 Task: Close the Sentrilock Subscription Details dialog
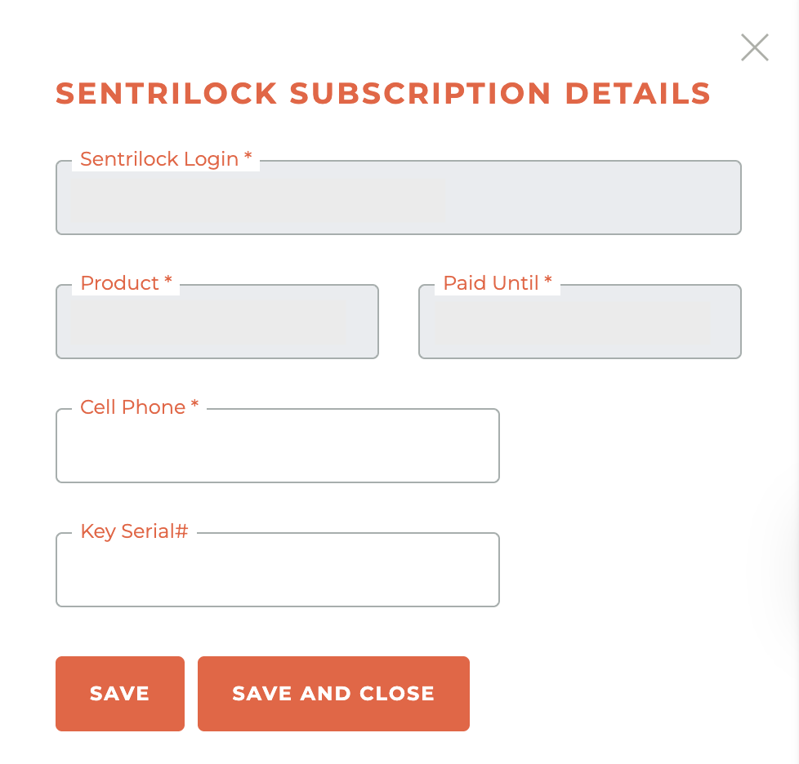point(754,47)
